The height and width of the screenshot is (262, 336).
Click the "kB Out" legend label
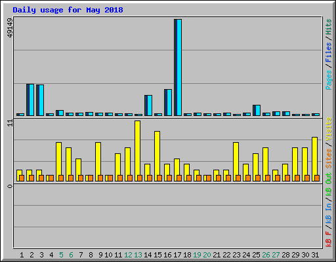coord(329,184)
